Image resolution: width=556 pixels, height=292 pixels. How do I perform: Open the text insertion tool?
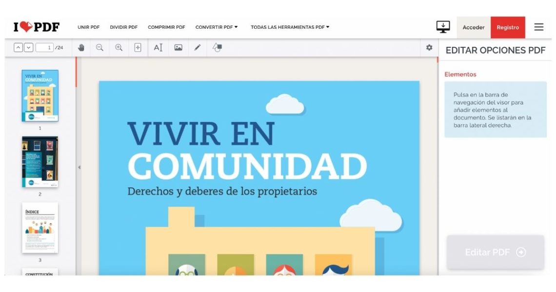coord(158,47)
